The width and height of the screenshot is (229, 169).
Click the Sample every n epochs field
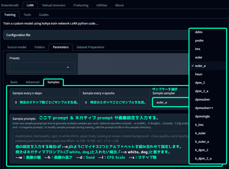114,102
